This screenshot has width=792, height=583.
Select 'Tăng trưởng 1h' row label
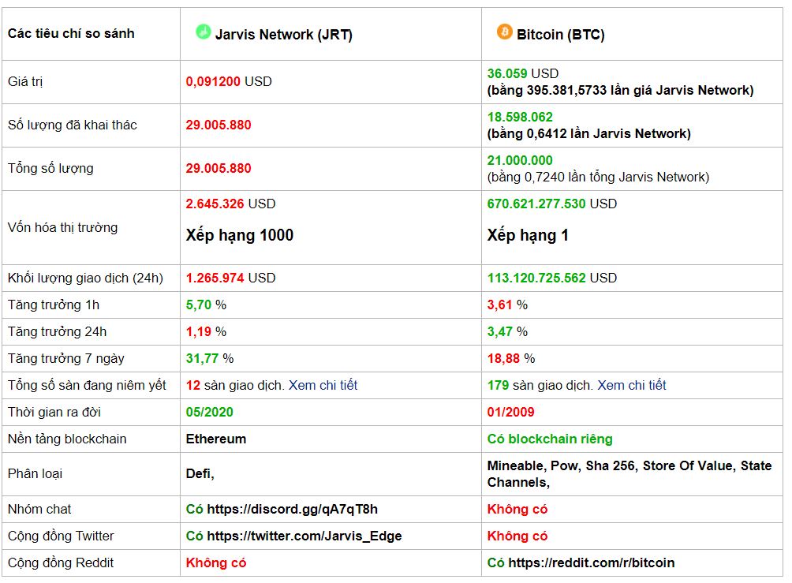(x=54, y=305)
